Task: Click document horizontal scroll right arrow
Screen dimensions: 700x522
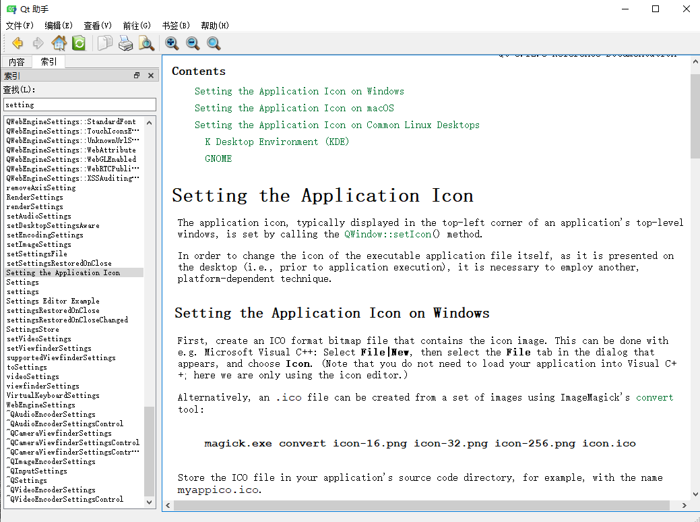Action: (685, 505)
